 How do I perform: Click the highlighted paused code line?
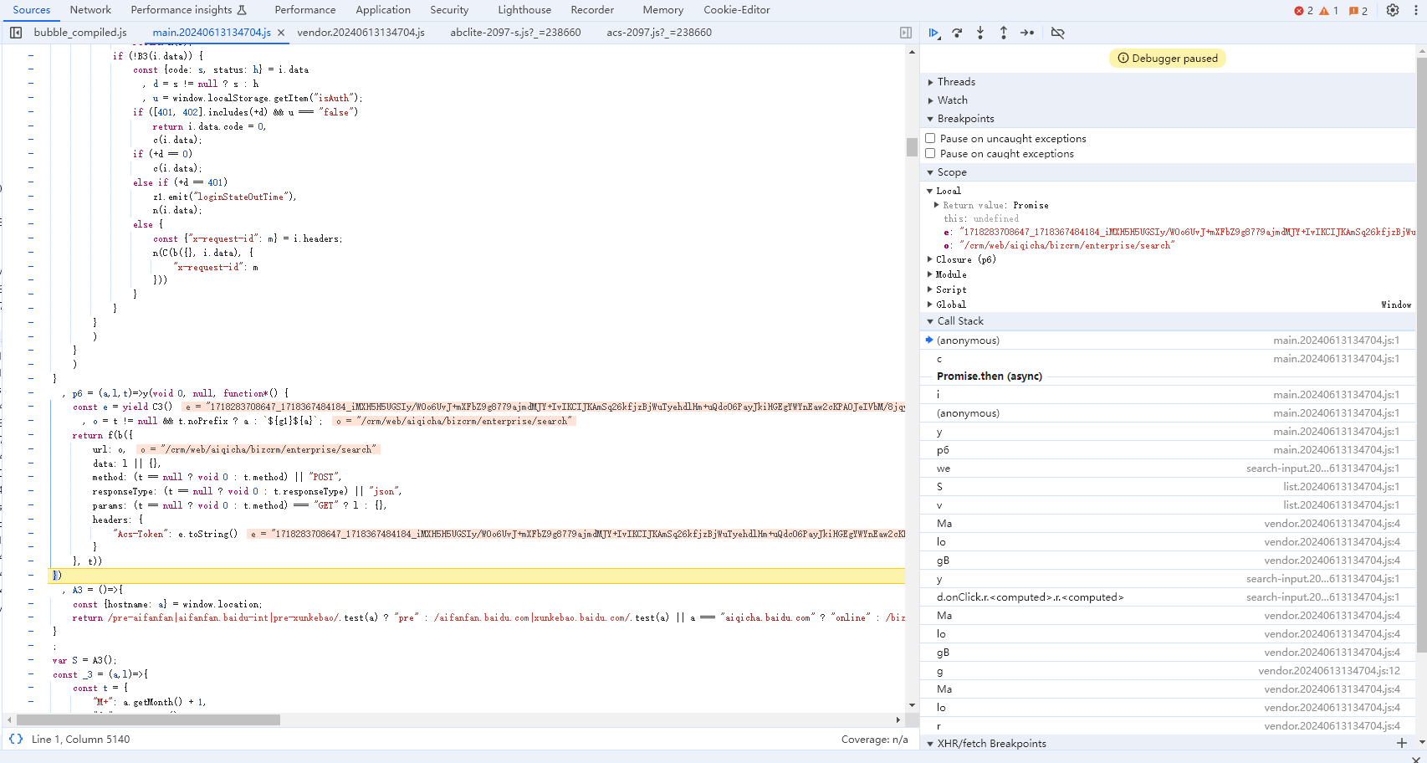coord(477,576)
